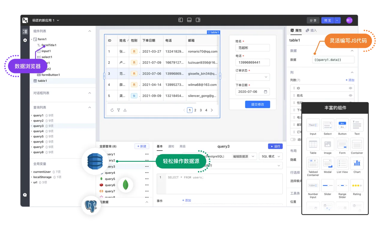Viewport: 384px width, 227px height.
Task: Select the Form component icon
Action: pyautogui.click(x=342, y=144)
